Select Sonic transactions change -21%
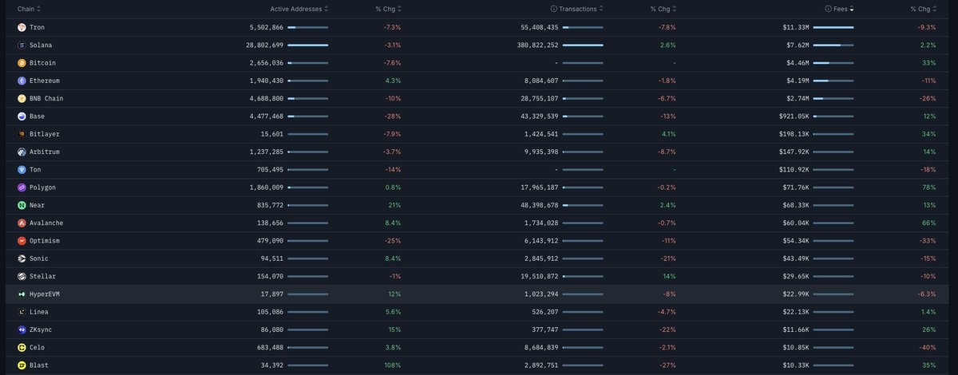Image resolution: width=958 pixels, height=375 pixels. pyautogui.click(x=667, y=259)
